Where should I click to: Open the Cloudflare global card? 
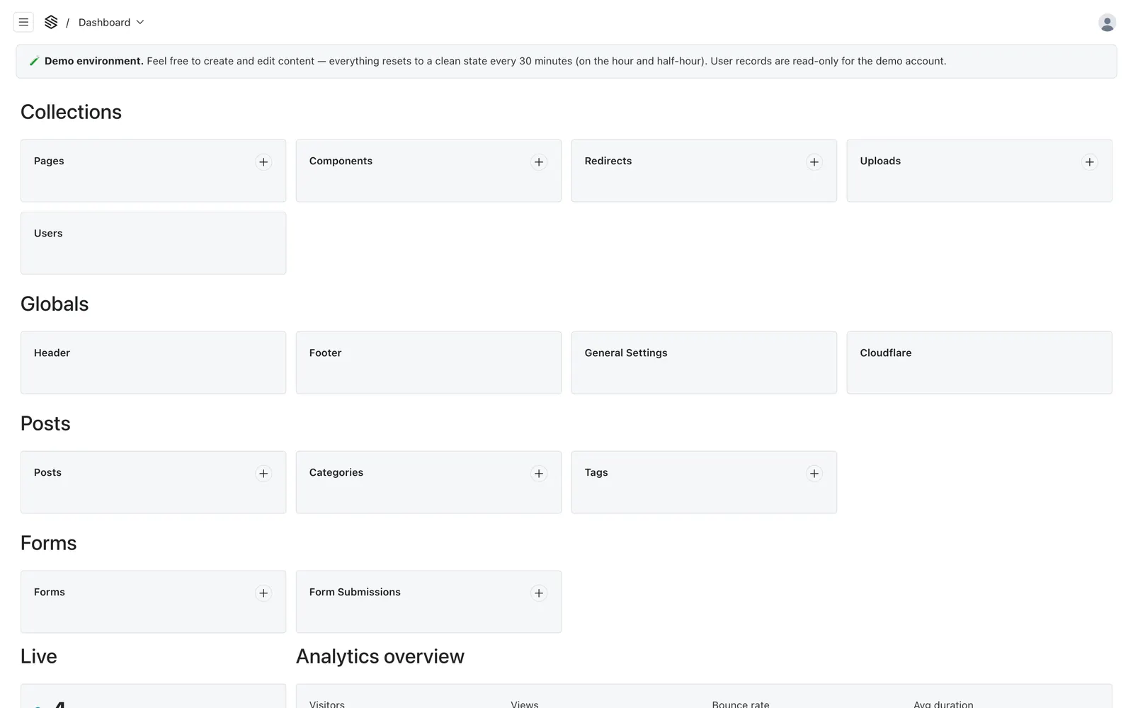[979, 362]
